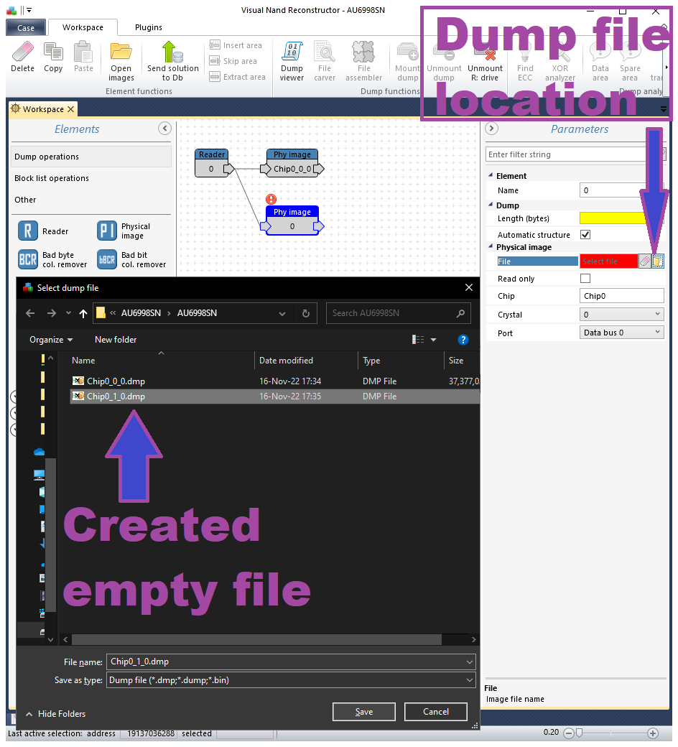Expand the File name dropdown

click(x=469, y=662)
